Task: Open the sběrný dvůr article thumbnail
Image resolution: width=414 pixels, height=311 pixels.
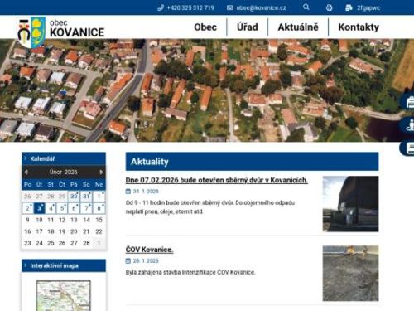Action: (x=350, y=204)
